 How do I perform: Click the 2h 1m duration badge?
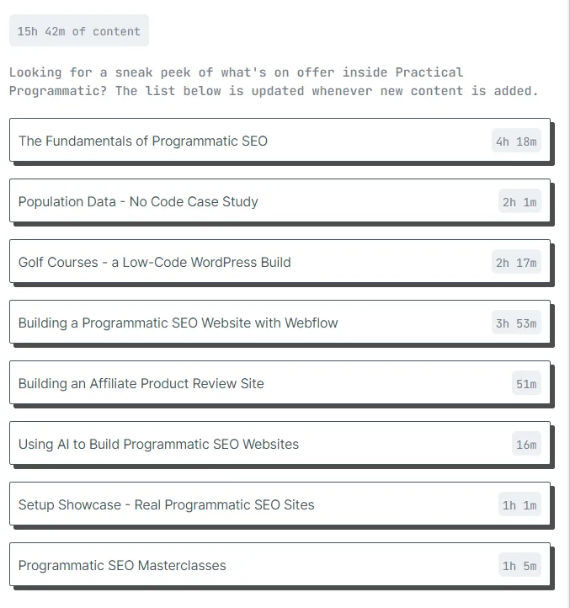519,201
